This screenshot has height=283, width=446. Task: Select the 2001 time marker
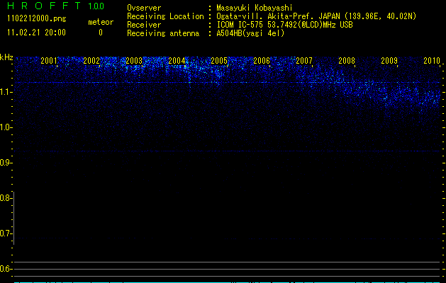click(x=49, y=60)
